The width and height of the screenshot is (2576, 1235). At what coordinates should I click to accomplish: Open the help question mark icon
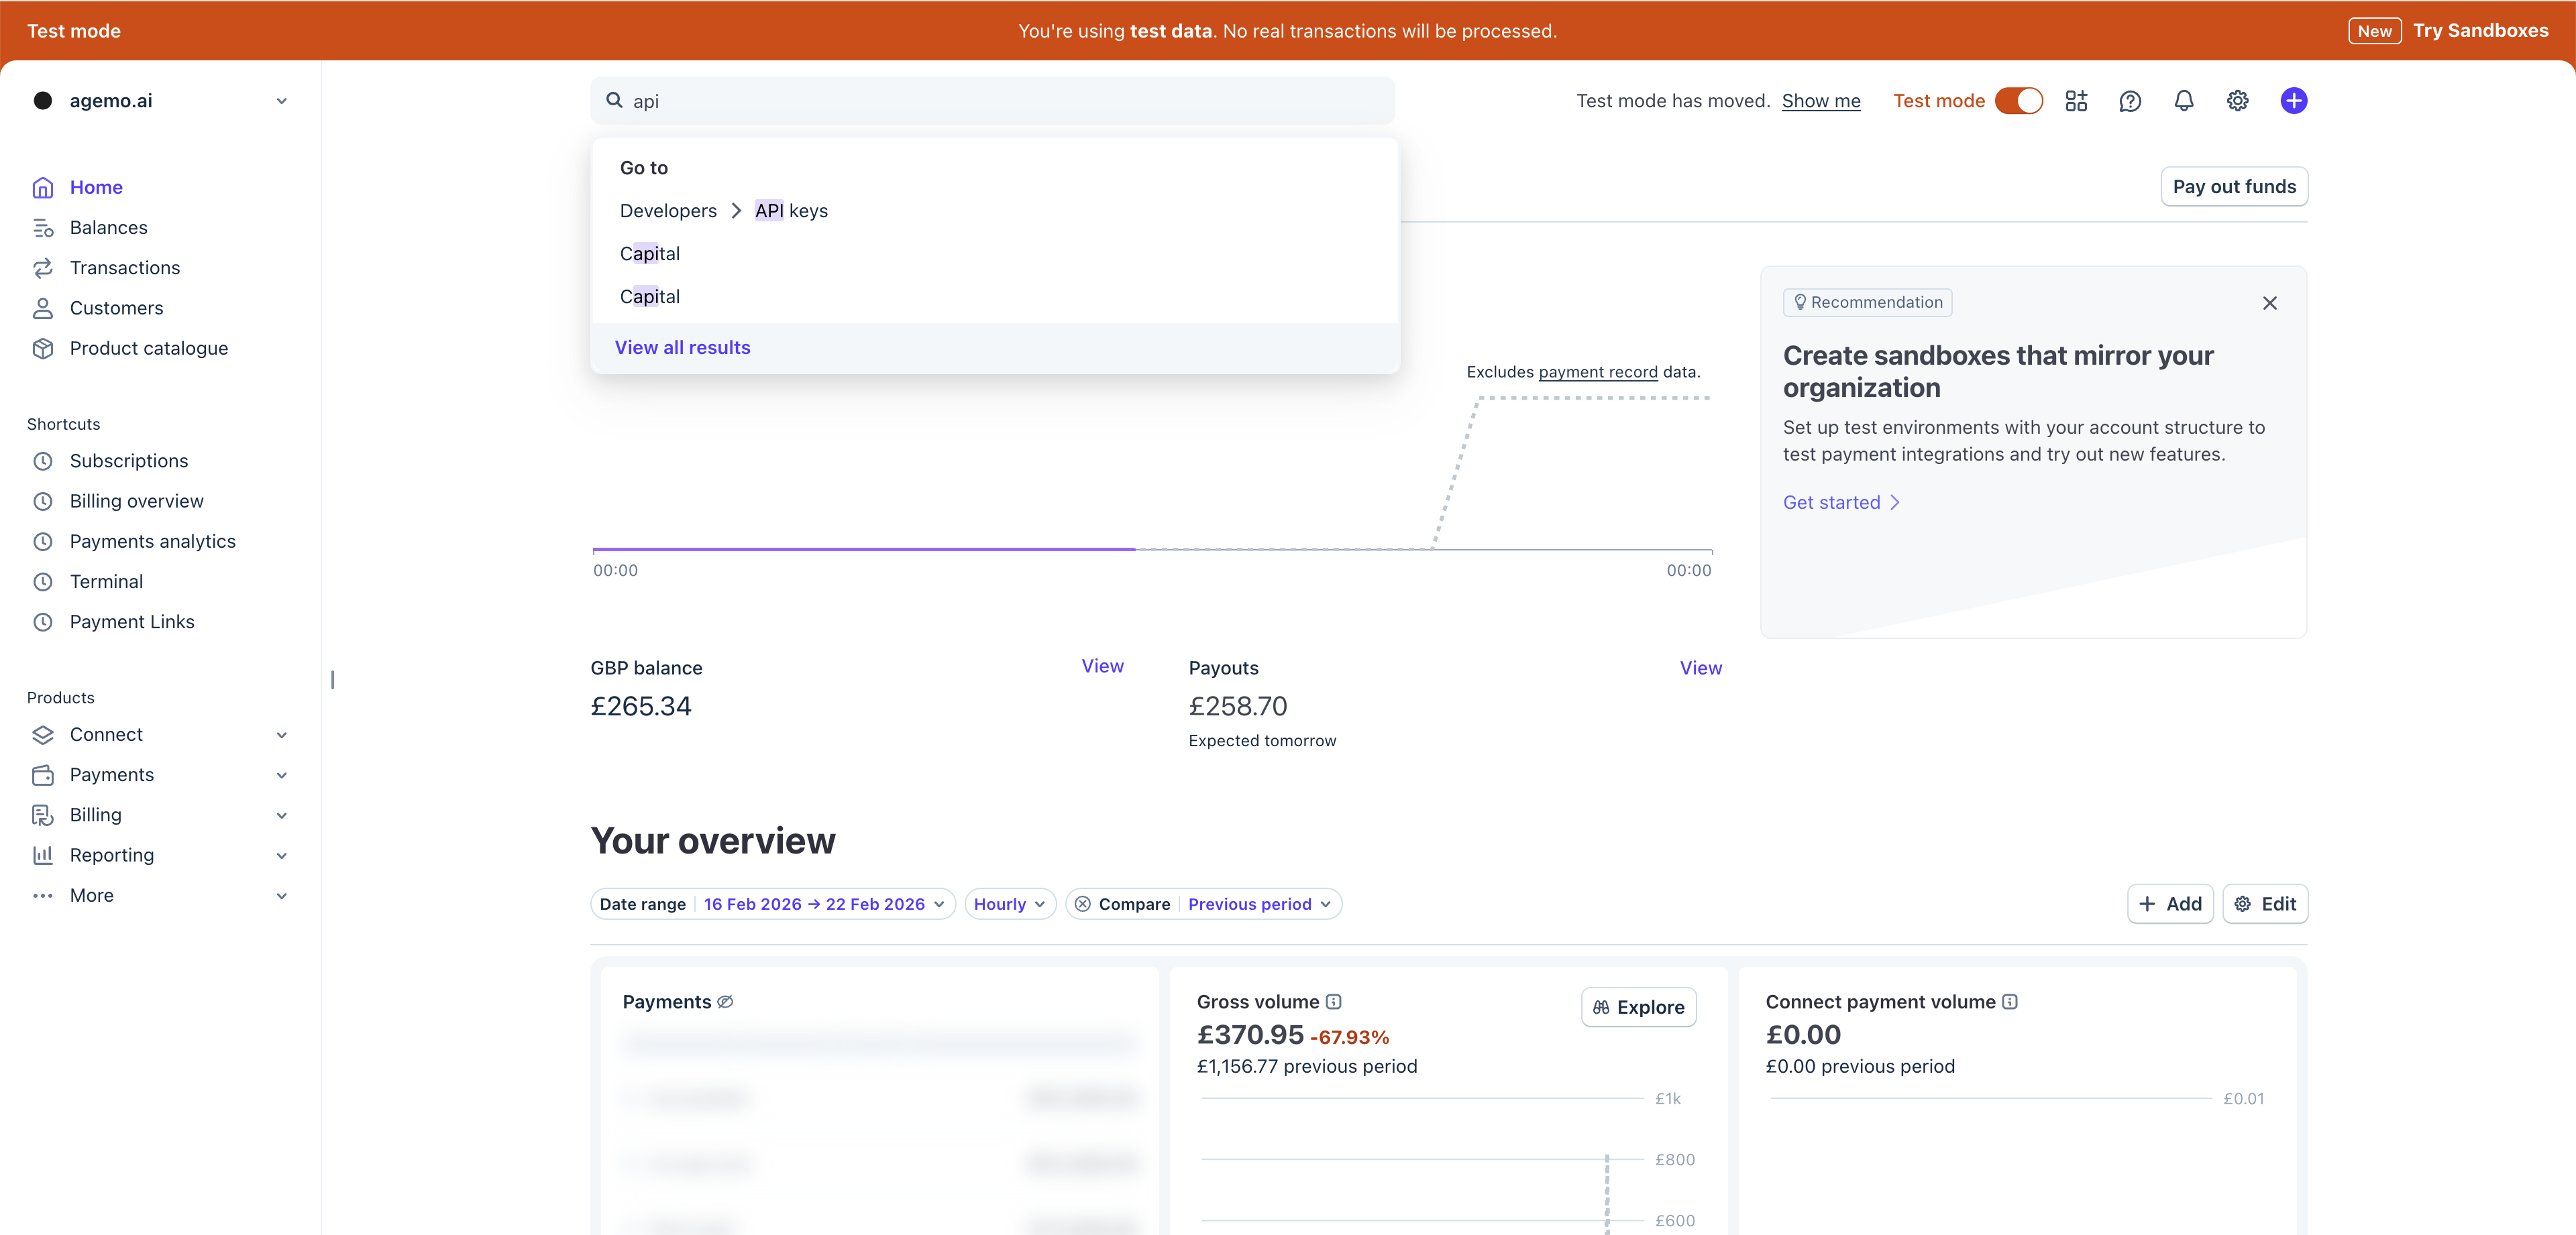2130,101
